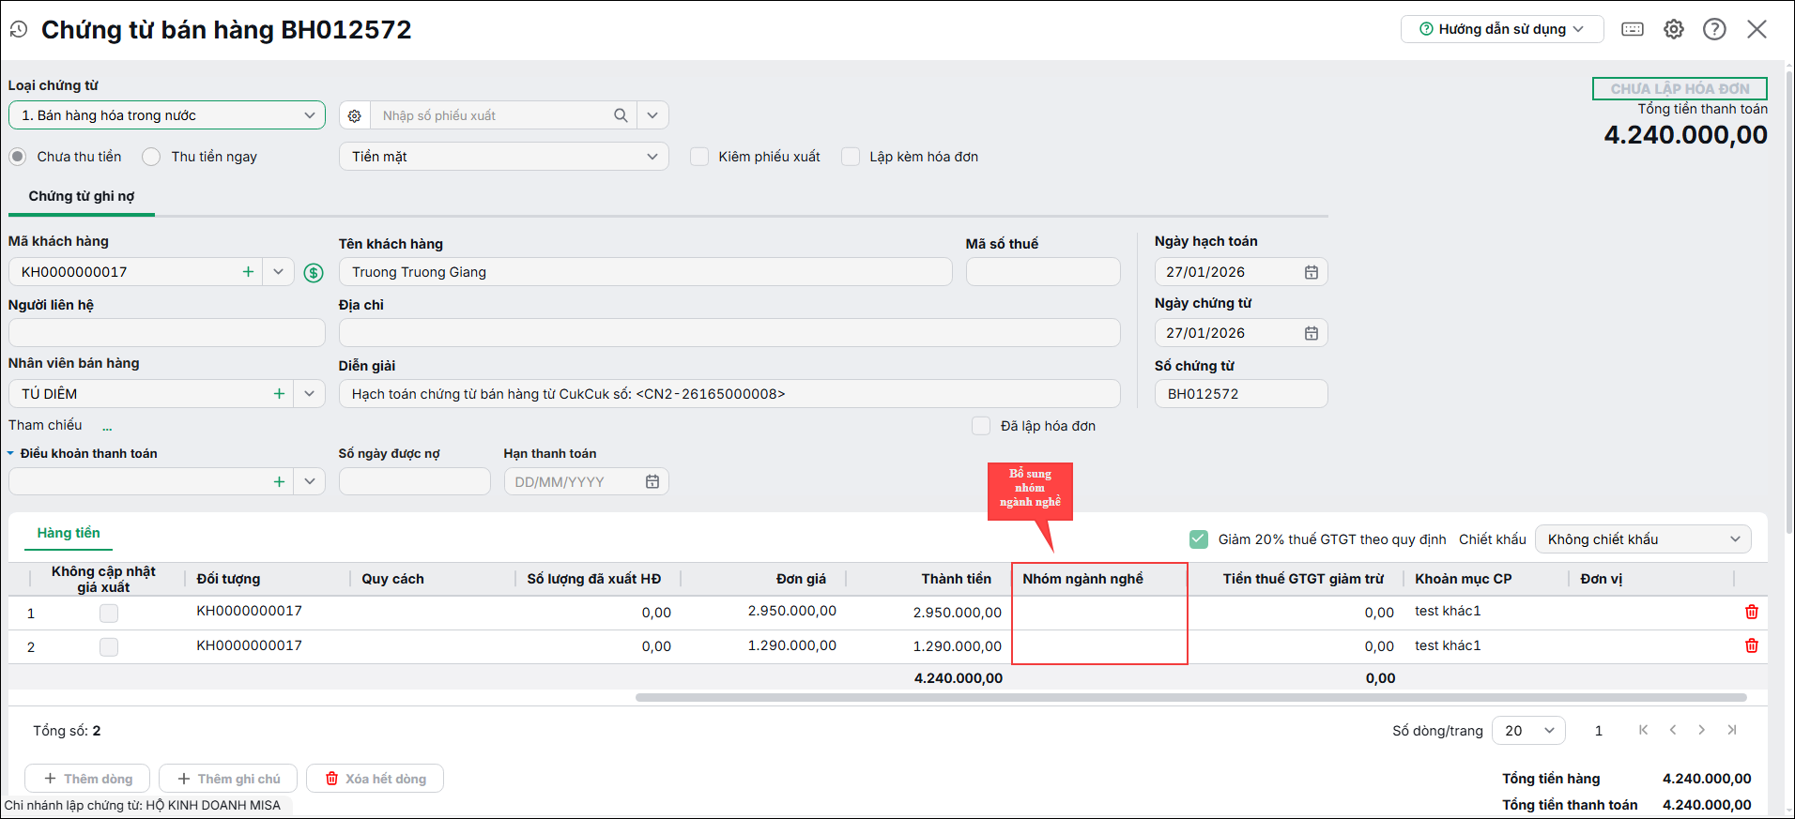Viewport: 1795px width, 819px height.
Task: Expand the Điều khoản thanh toán dropdown arrow
Action: pos(309,481)
